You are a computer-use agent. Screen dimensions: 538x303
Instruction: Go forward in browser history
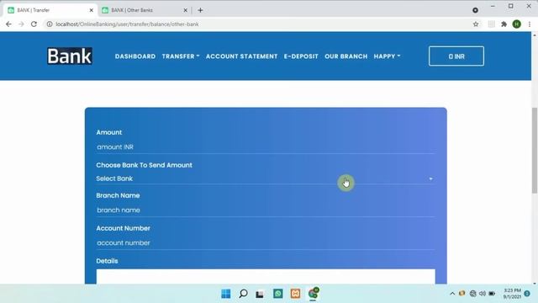[21, 24]
